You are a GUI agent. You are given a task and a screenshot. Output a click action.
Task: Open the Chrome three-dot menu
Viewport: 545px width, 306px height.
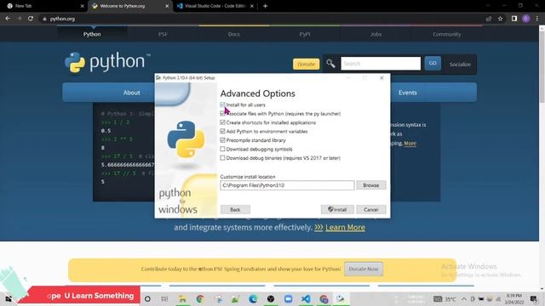pos(537,19)
